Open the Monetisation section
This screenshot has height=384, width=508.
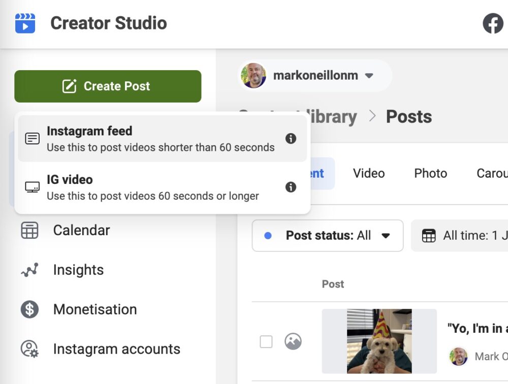coord(94,309)
